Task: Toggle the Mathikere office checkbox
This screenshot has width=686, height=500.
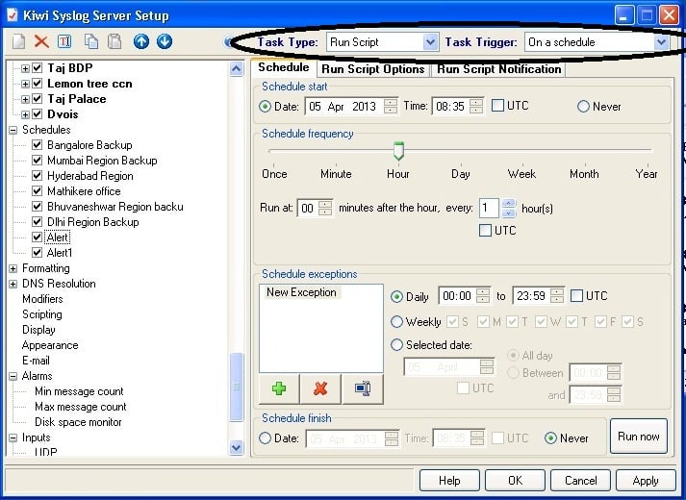Action: click(38, 191)
